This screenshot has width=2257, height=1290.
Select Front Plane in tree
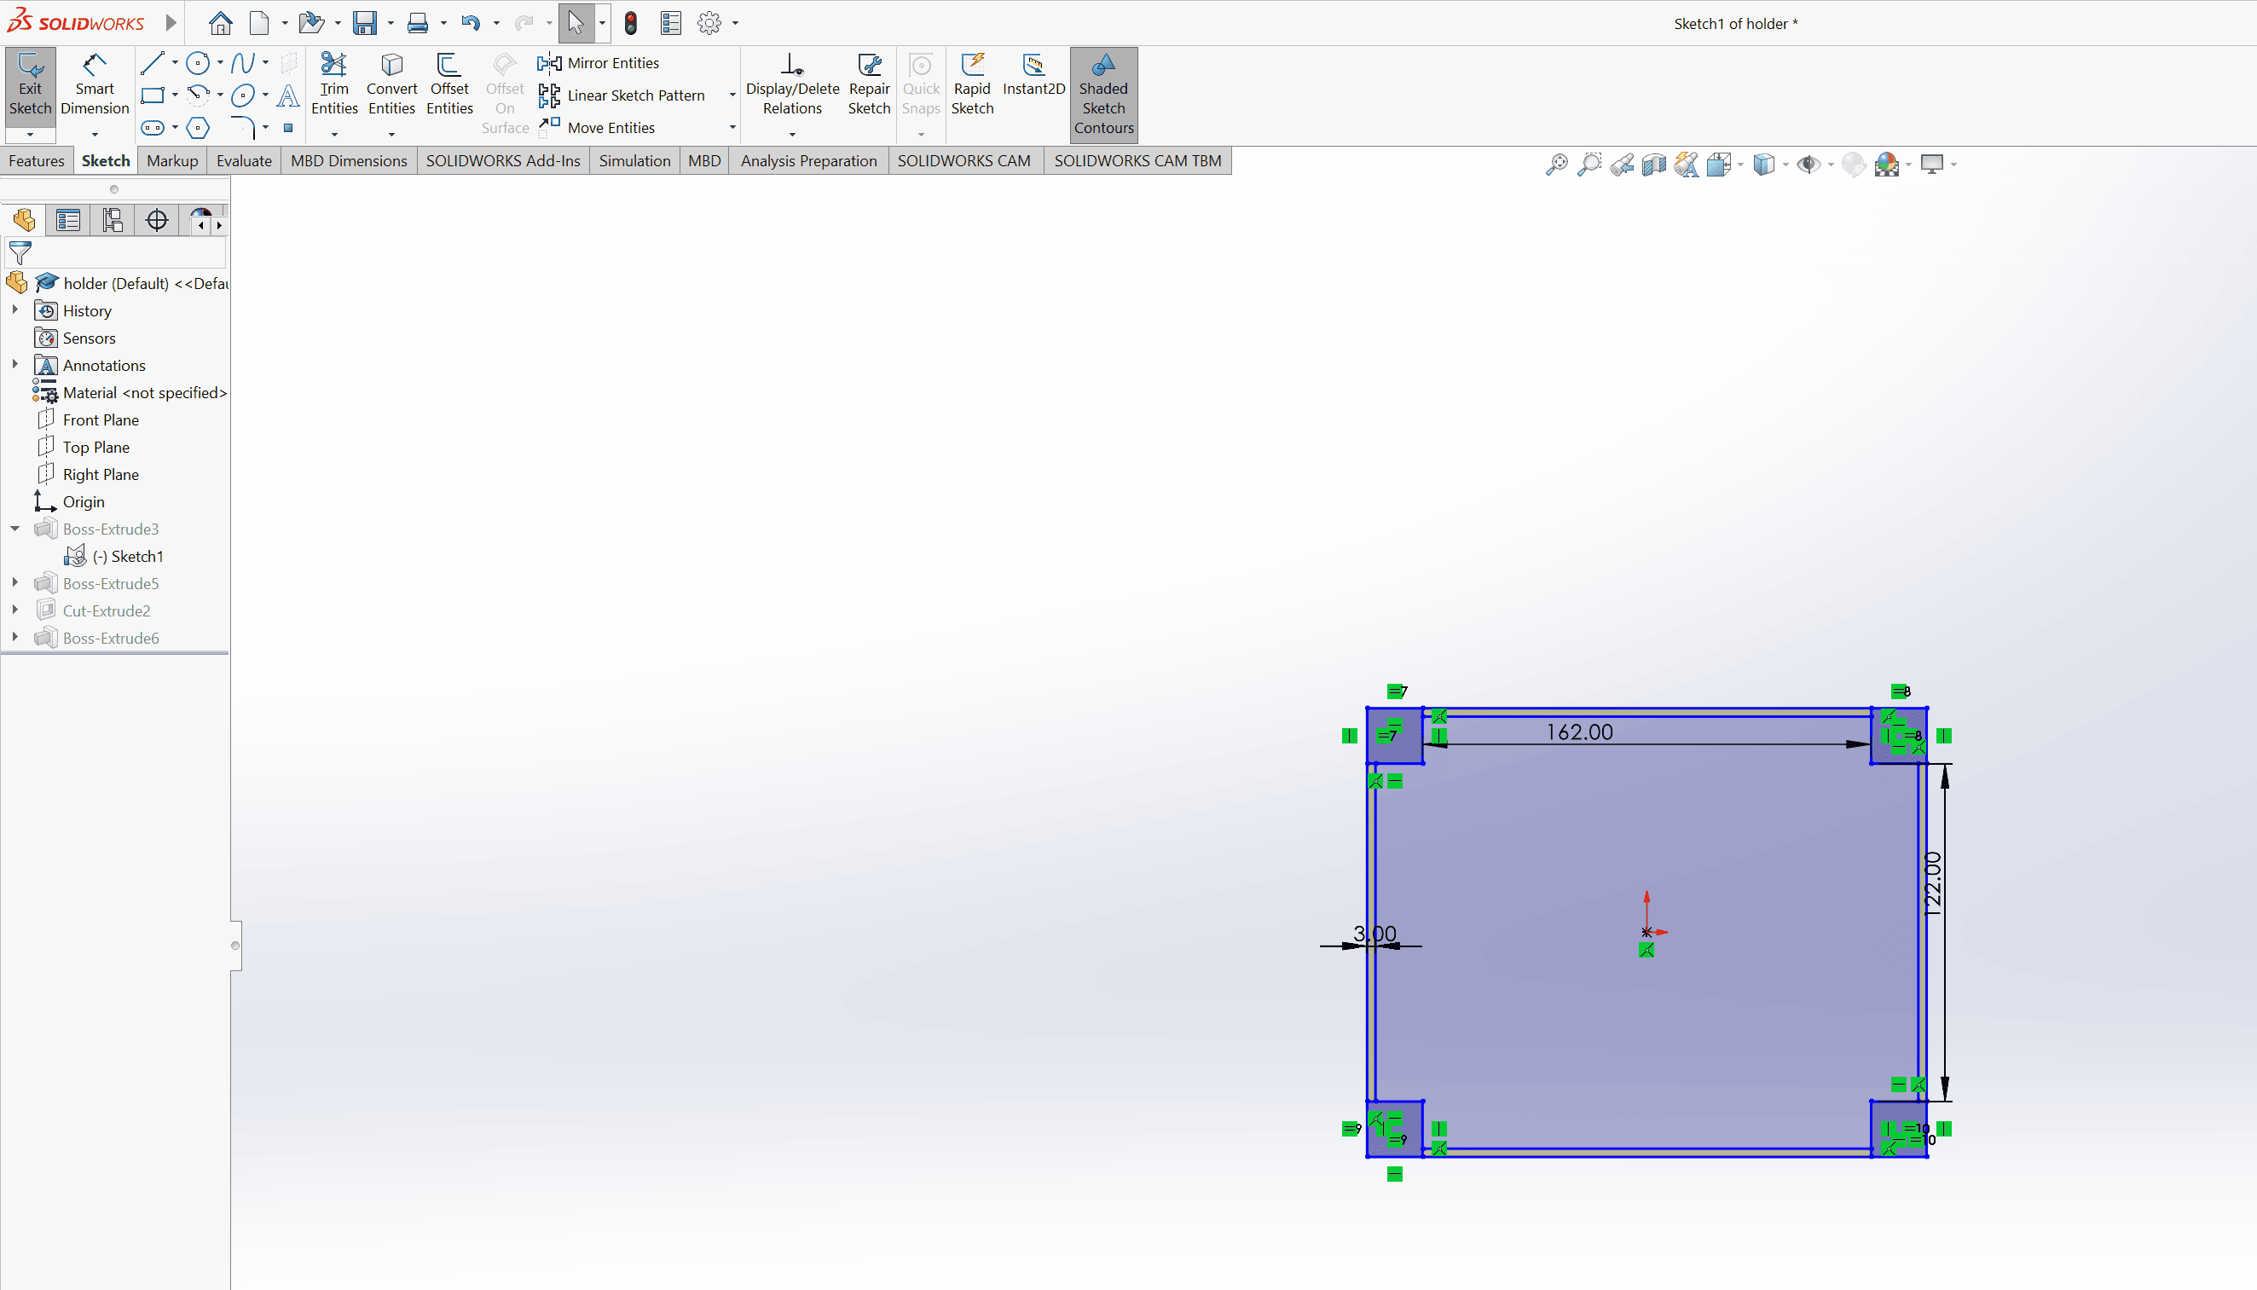tap(101, 420)
